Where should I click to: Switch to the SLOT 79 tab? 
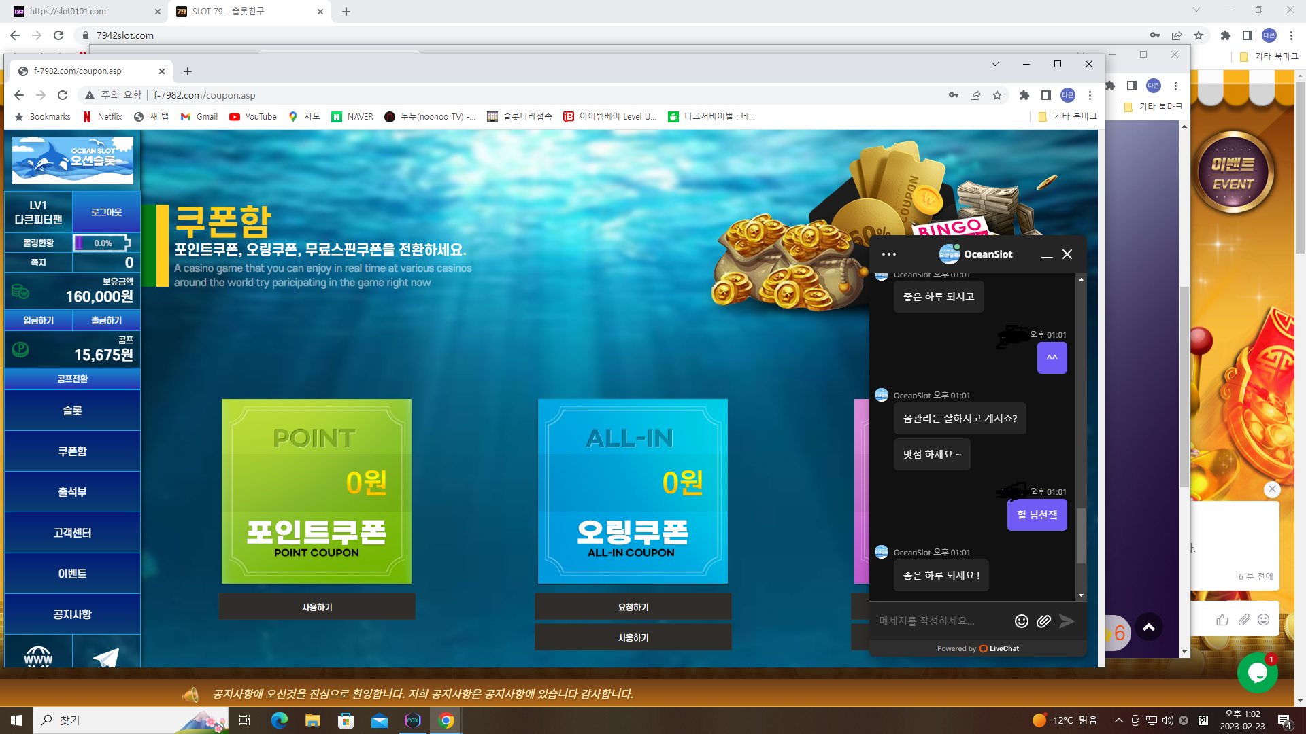click(x=250, y=12)
